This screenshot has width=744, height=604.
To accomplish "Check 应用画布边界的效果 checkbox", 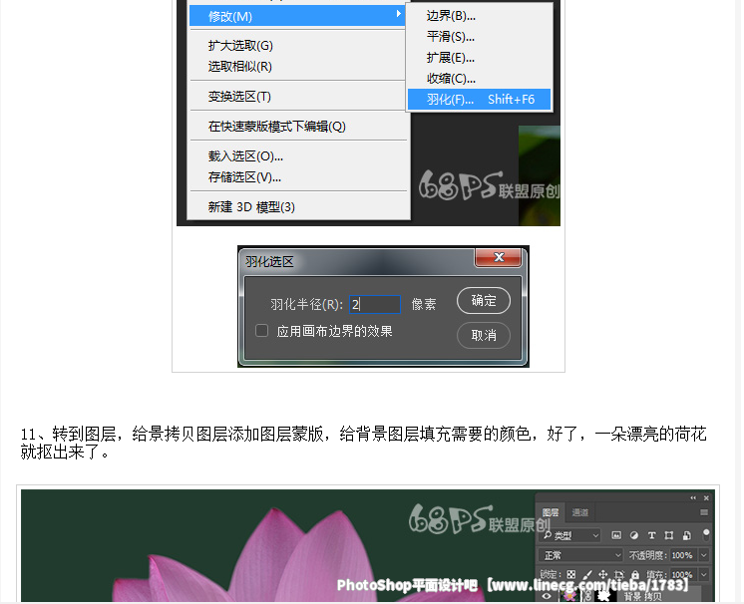I will (x=262, y=331).
